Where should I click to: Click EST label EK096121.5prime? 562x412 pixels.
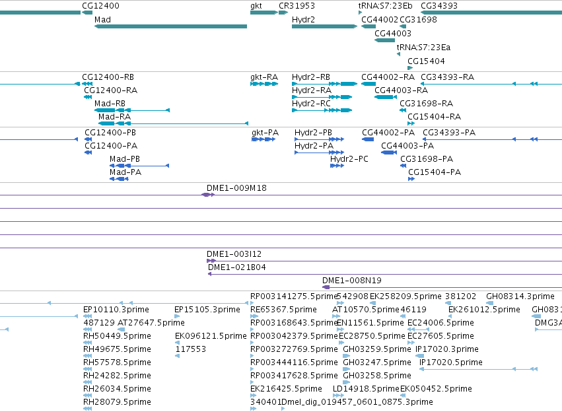[x=211, y=336]
